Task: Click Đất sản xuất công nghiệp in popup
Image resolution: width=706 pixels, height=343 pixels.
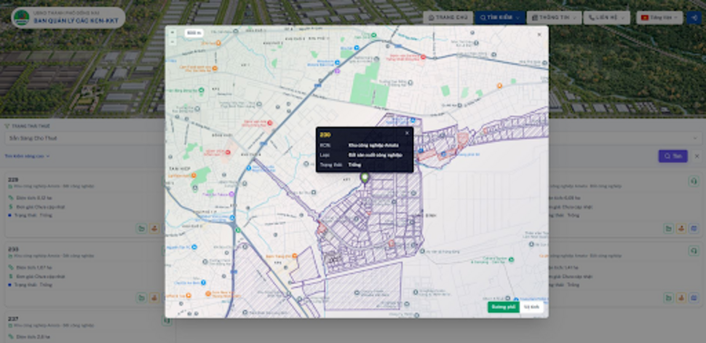Action: [x=375, y=155]
